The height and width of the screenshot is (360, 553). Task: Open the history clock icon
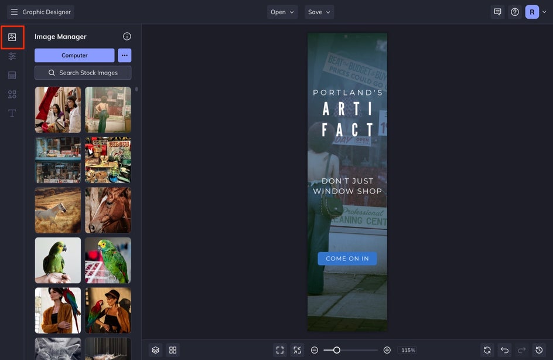[539, 350]
